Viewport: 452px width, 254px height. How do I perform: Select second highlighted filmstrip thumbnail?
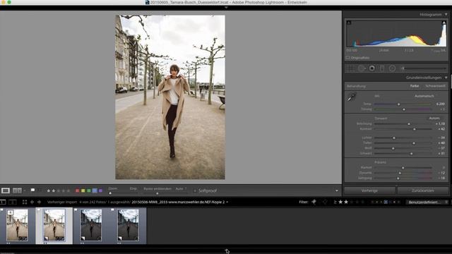point(54,225)
